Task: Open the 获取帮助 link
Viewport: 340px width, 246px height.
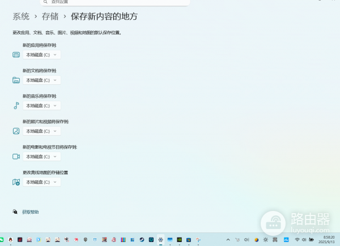Action: point(31,212)
